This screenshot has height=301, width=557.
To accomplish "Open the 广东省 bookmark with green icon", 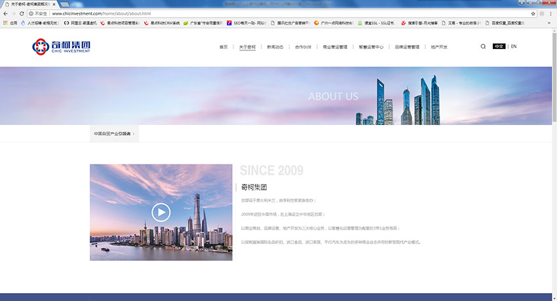I will tap(203, 23).
